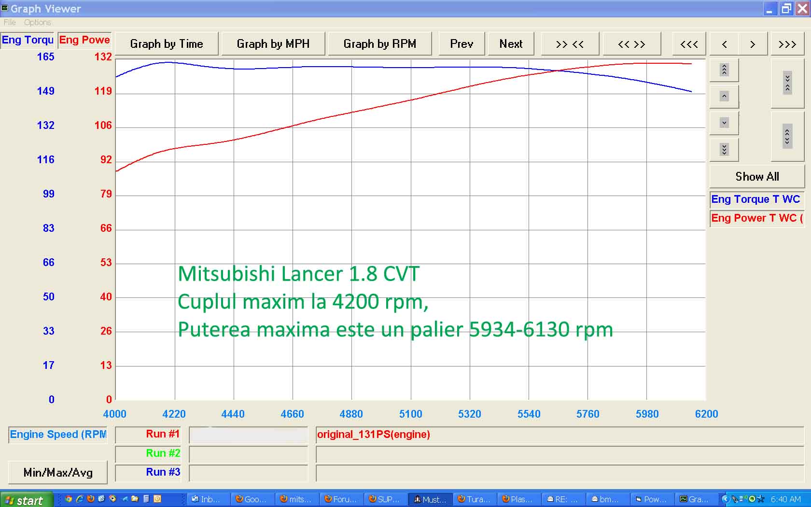Click the taskbar clock showing 6:40 AM
Viewport: 811px width, 507px height.
point(786,499)
